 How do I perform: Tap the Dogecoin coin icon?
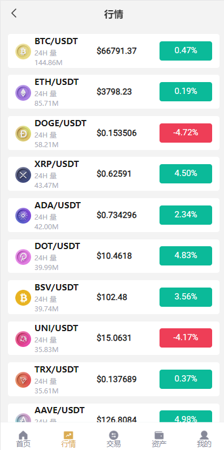coord(23,134)
